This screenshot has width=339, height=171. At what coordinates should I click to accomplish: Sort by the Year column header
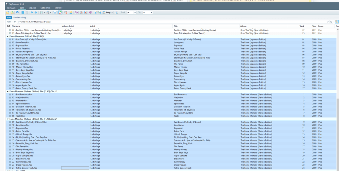pyautogui.click(x=311, y=26)
